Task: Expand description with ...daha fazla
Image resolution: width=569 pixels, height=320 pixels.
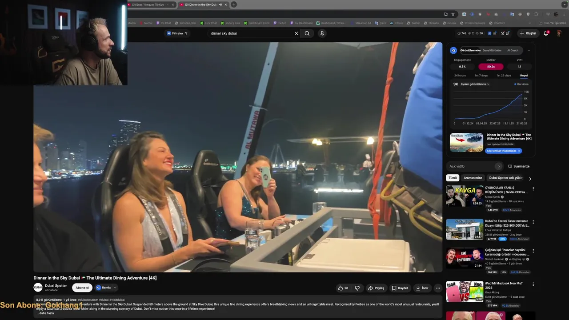Action: click(45, 313)
